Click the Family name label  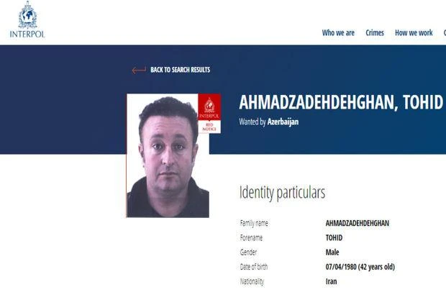point(254,224)
